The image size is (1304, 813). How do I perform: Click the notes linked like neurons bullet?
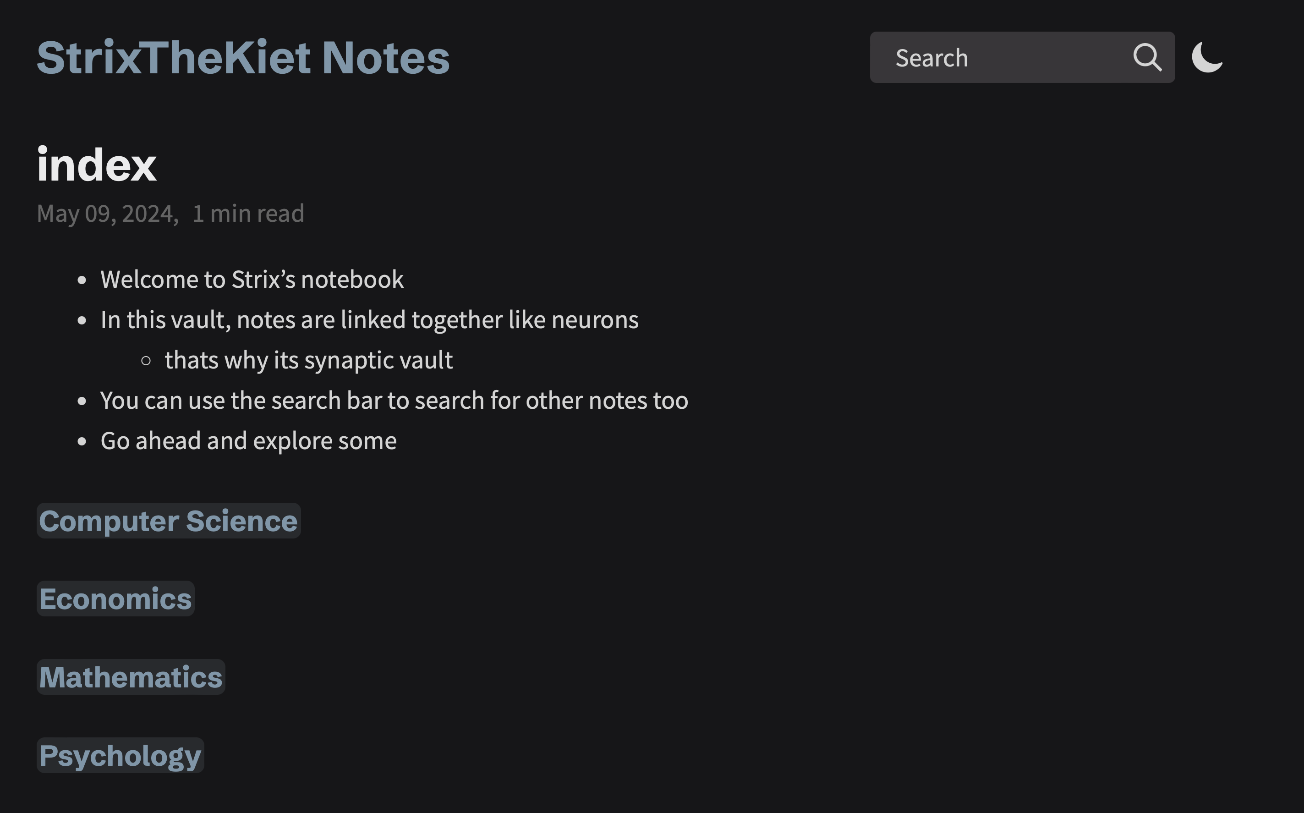point(369,319)
